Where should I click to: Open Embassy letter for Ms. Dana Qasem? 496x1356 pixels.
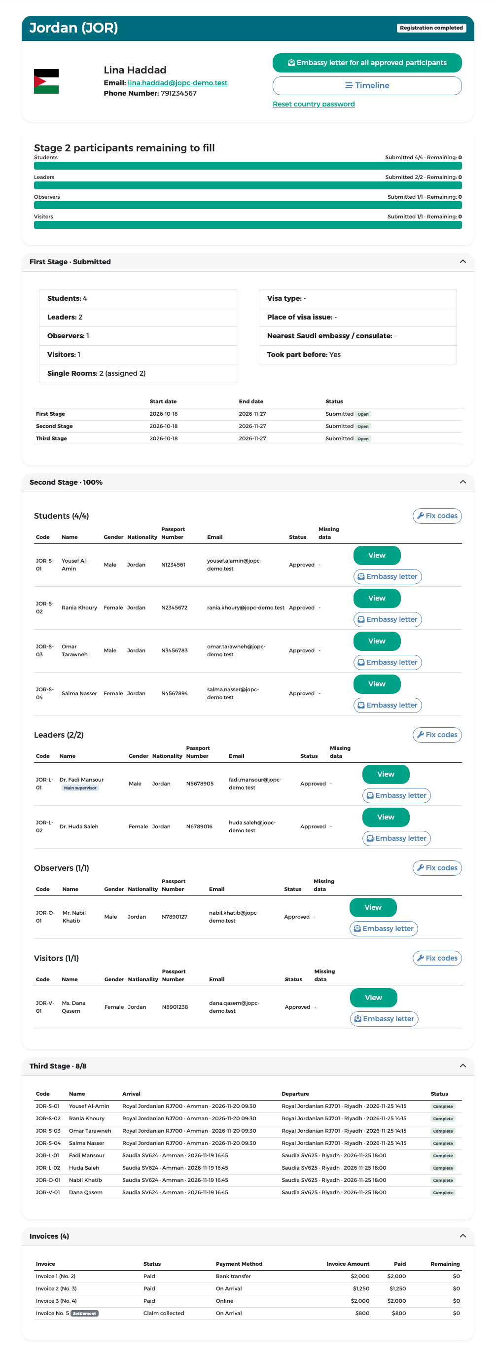385,1019
